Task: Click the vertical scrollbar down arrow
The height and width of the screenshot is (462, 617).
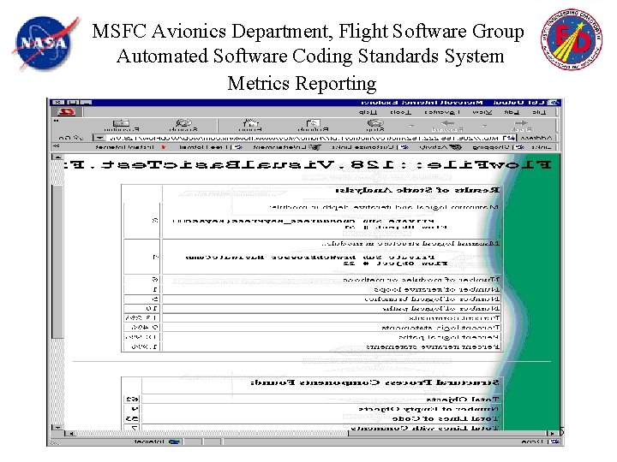Action: (x=57, y=427)
